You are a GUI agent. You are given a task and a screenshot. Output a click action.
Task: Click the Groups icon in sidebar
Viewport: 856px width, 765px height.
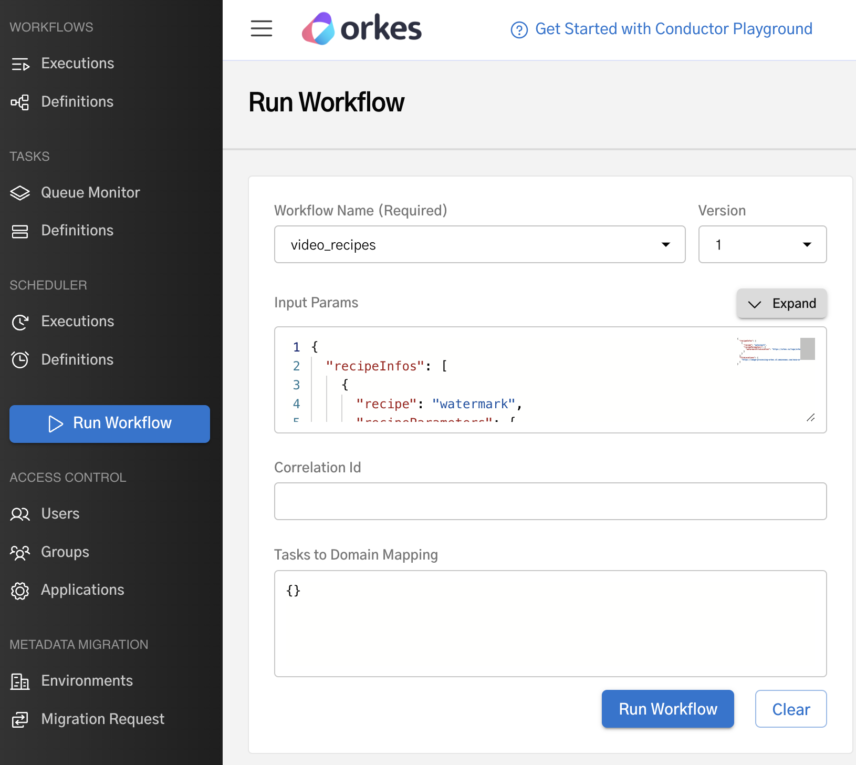click(x=20, y=553)
